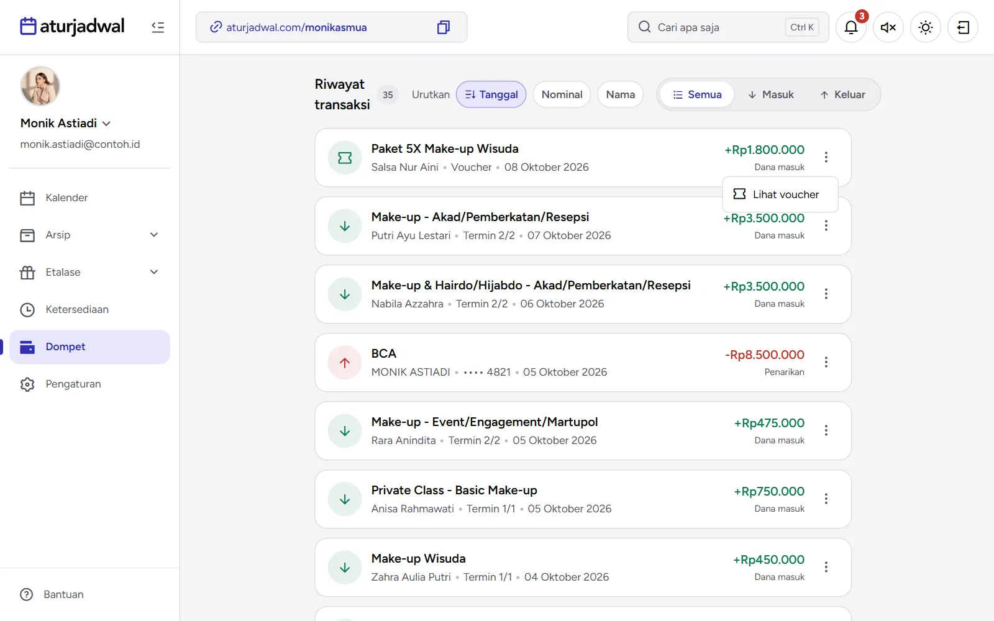994x621 pixels.
Task: Sort transactions by Nama
Action: 620,94
